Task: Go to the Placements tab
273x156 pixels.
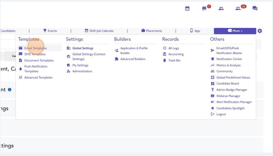Action: pos(152,31)
